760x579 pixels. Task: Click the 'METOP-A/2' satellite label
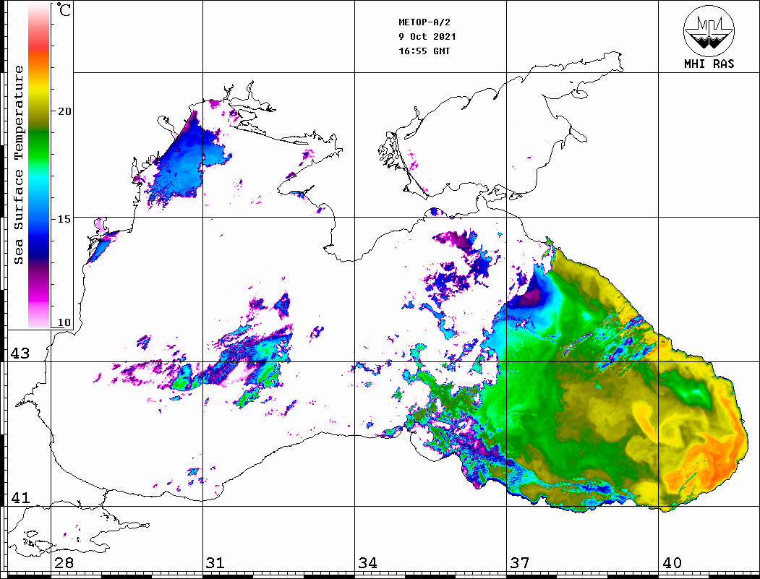(x=424, y=22)
